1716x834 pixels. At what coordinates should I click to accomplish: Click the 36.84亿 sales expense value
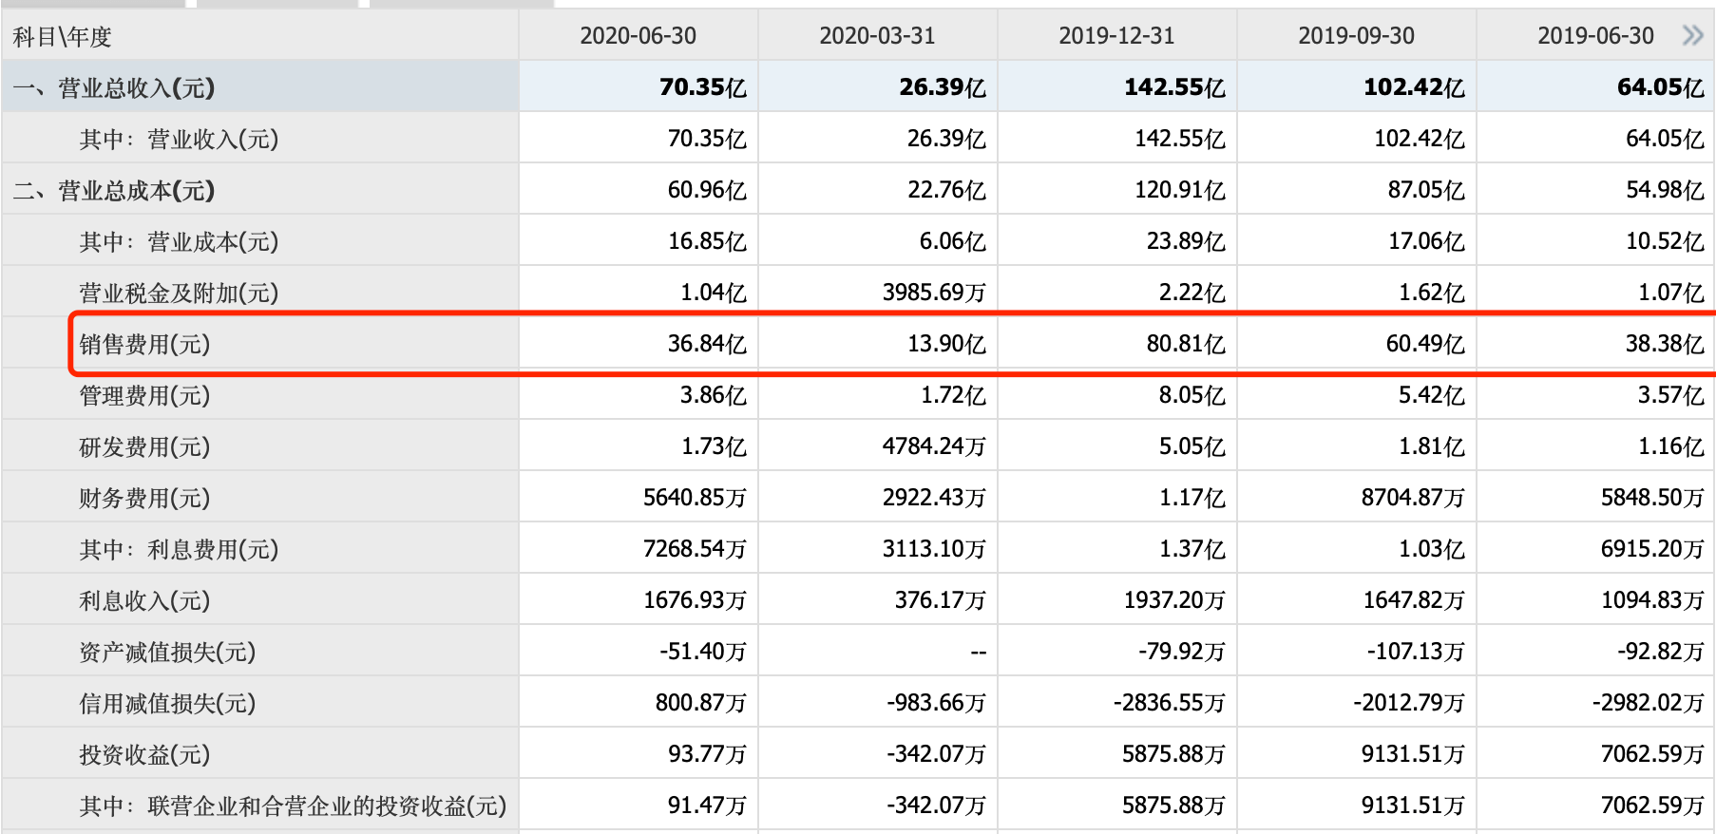pyautogui.click(x=707, y=344)
